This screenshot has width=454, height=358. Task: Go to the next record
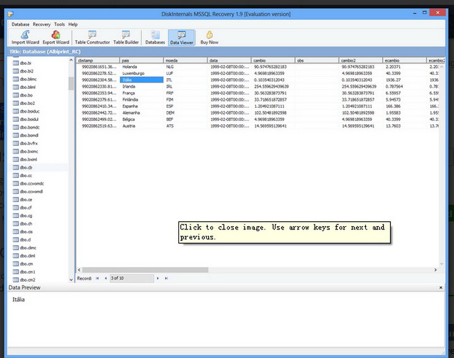pos(158,278)
